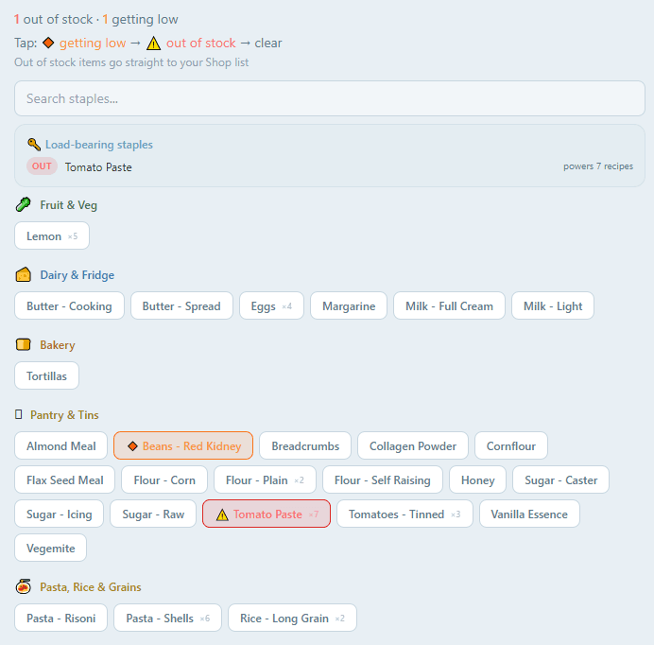Click the Search staples input field
654x645 pixels.
329,98
